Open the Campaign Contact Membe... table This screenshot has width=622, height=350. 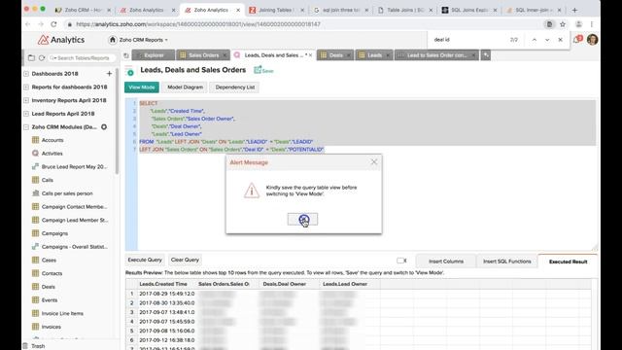(74, 207)
